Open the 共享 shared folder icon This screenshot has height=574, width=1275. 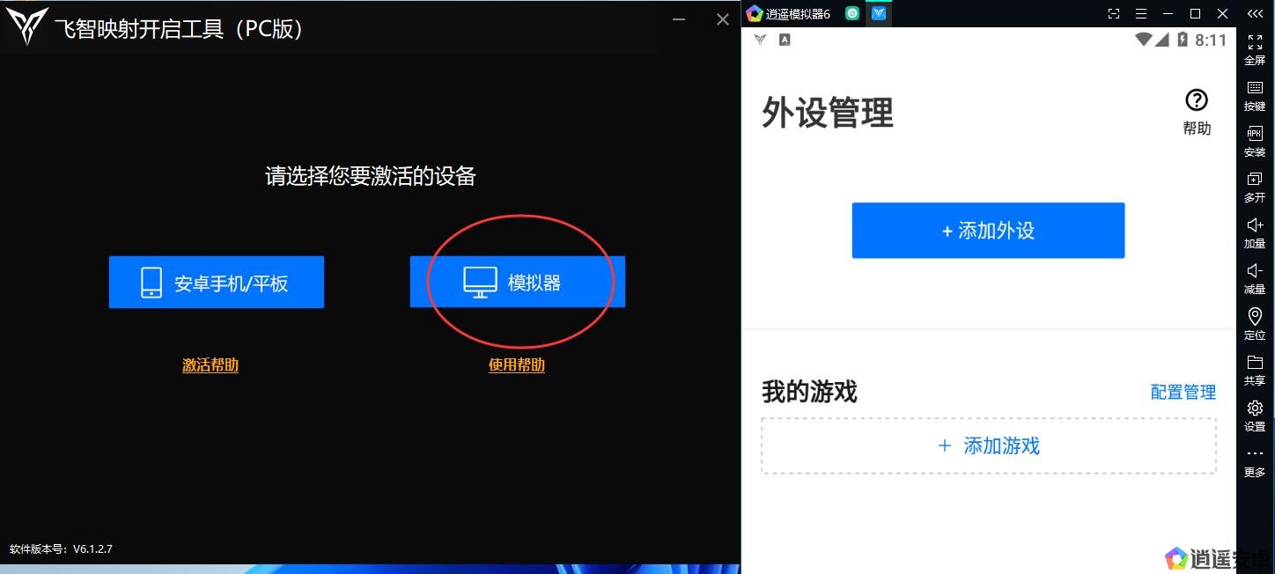[1255, 363]
